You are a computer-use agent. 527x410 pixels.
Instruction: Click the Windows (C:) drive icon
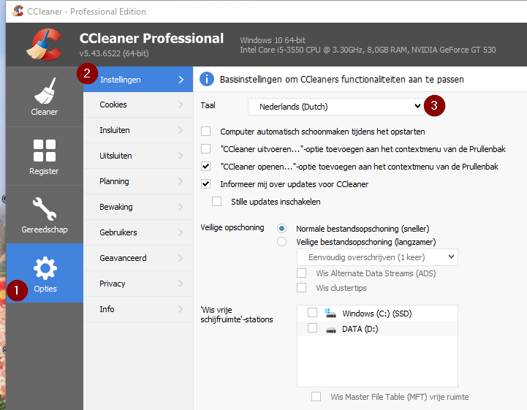coord(330,314)
